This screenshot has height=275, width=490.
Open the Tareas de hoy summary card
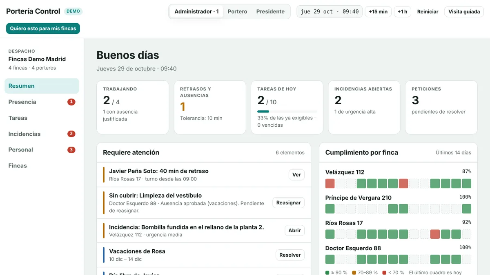287,107
